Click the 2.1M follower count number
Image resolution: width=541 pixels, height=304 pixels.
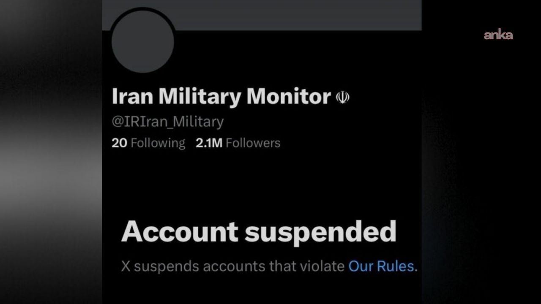point(209,143)
